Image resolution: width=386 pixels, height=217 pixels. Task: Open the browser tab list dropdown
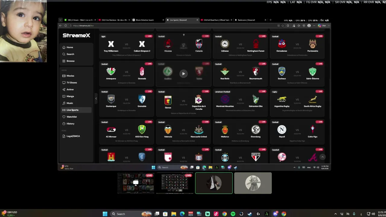click(60, 20)
